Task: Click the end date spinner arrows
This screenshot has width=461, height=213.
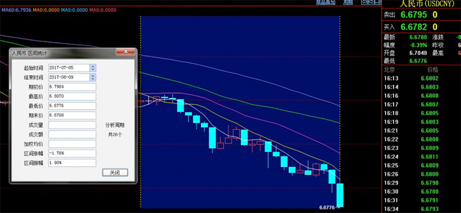Action: 93,77
